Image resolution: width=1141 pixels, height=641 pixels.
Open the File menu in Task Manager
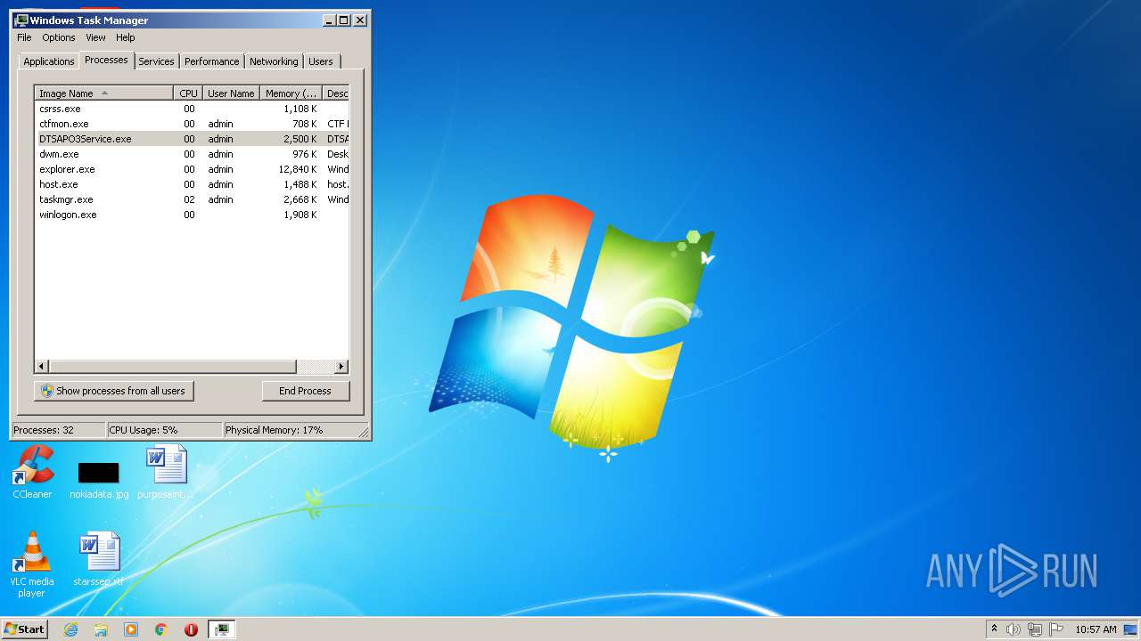[24, 37]
